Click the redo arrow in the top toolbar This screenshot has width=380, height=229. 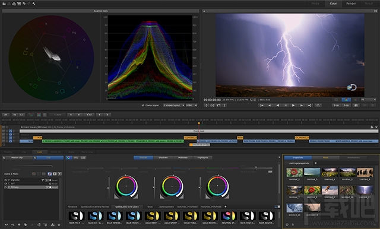tap(29, 4)
